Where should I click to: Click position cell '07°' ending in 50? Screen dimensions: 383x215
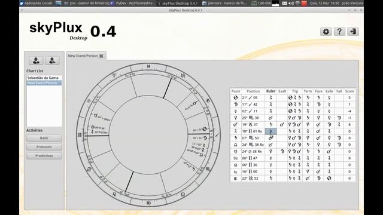coord(253,138)
